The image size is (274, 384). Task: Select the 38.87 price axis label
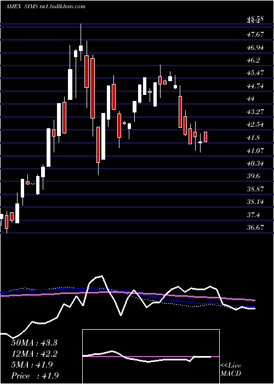click(255, 189)
